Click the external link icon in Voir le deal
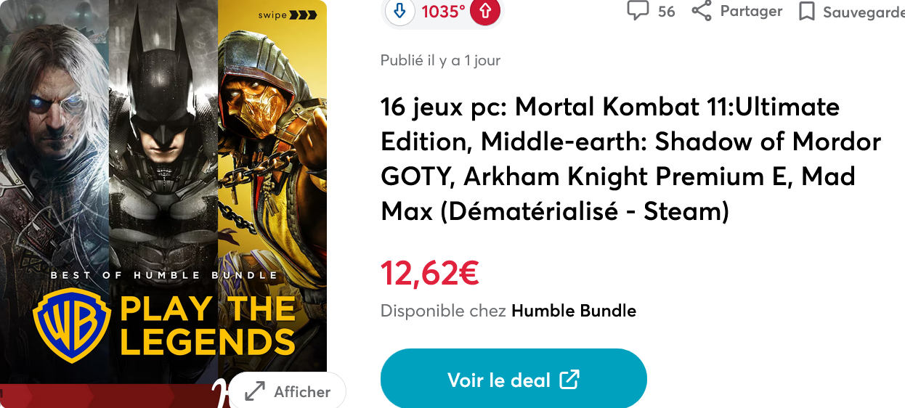The image size is (905, 408). 569,379
